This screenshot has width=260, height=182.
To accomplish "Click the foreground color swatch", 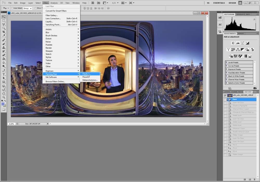I will pos(3,104).
